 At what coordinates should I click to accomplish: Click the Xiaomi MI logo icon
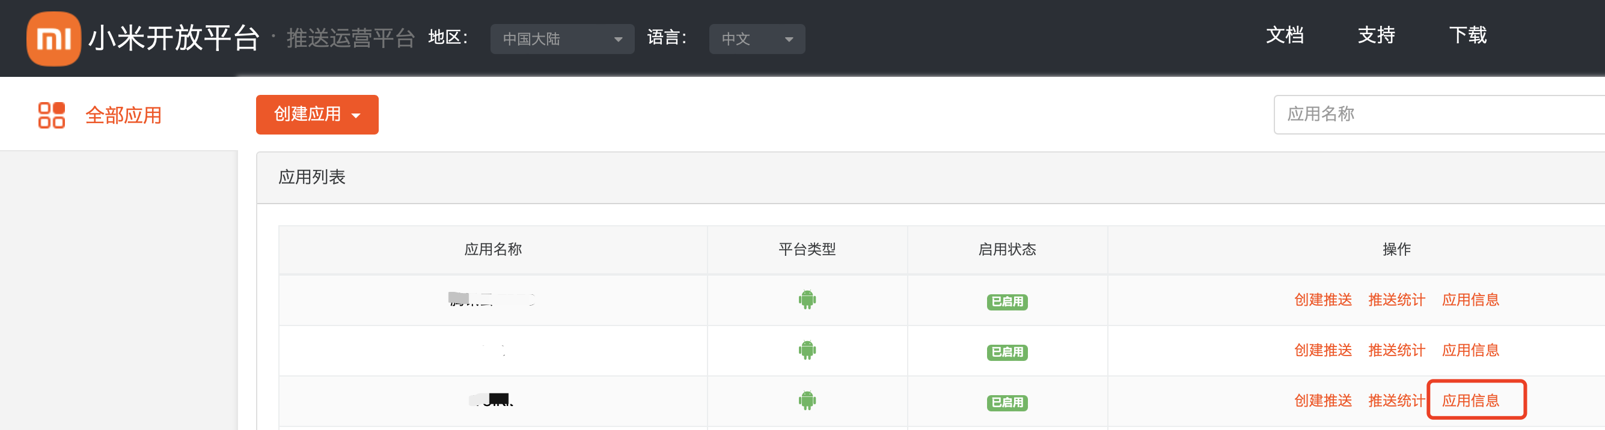click(53, 38)
